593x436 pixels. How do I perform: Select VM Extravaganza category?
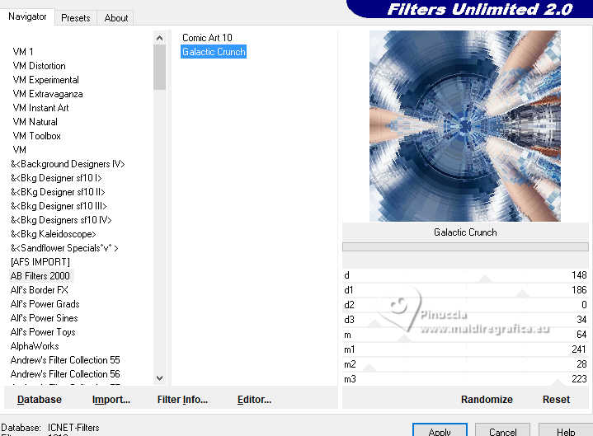[x=48, y=94]
